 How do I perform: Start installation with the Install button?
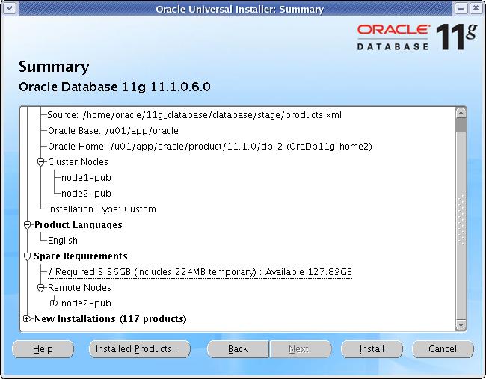click(x=372, y=349)
